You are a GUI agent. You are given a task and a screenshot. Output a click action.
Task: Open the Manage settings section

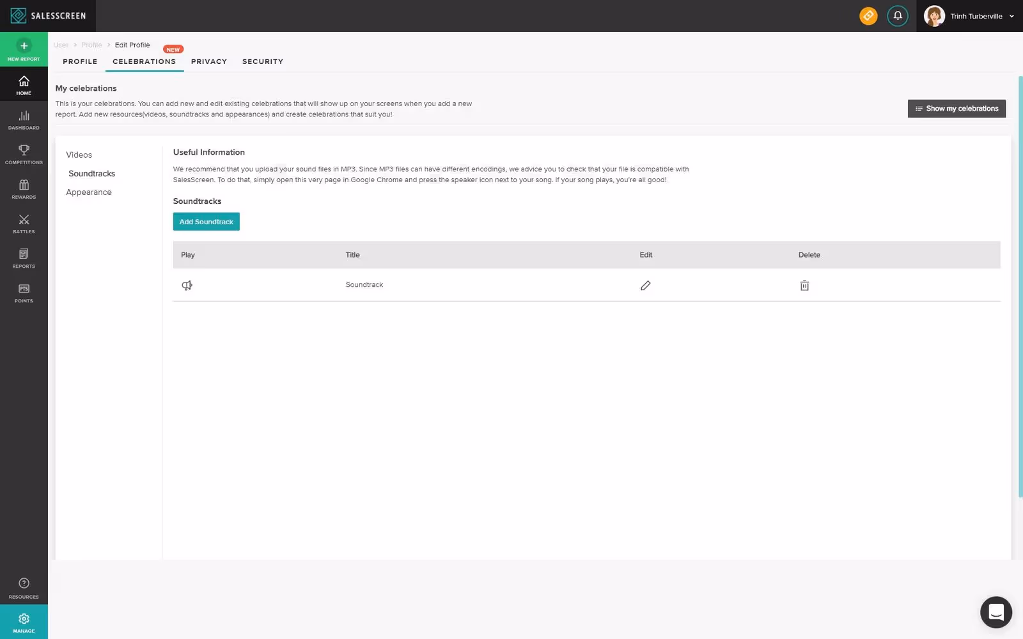24,622
